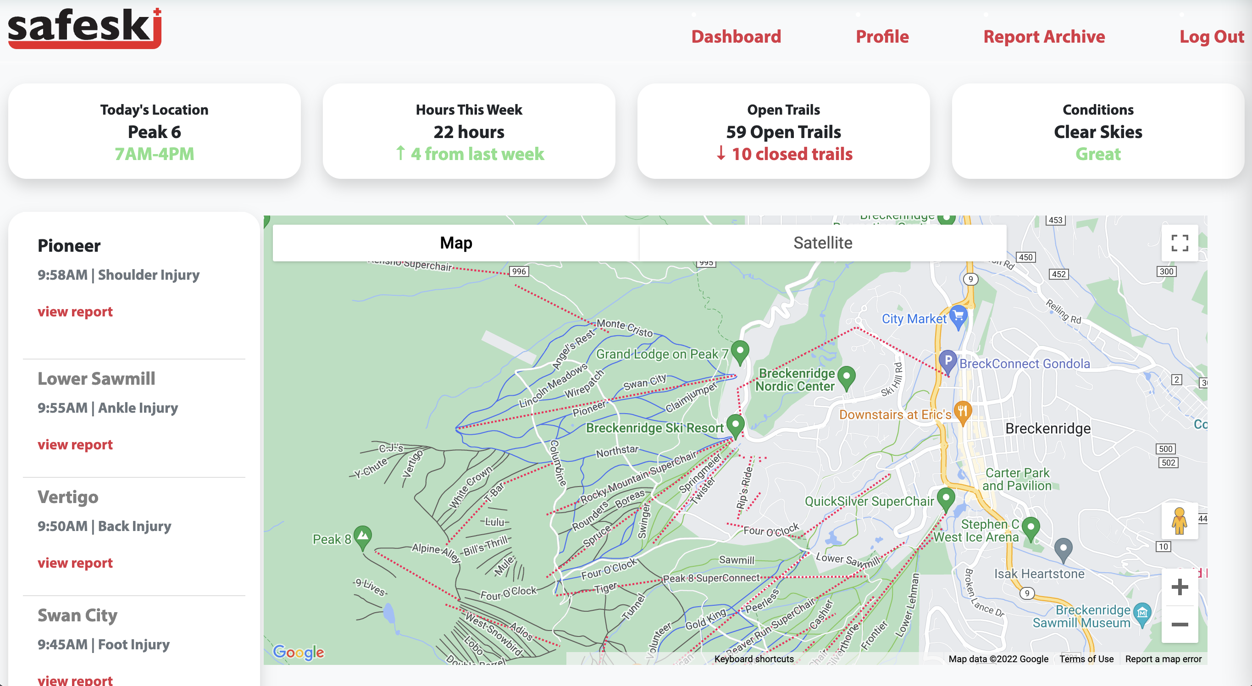Go to Report Archive
Viewport: 1252px width, 686px height.
click(x=1043, y=36)
